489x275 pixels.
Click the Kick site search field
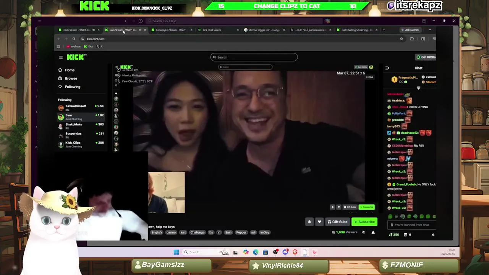click(x=254, y=57)
